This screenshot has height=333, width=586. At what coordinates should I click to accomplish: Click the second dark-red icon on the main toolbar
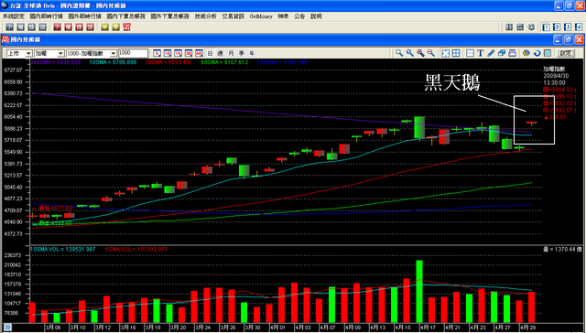(68, 27)
